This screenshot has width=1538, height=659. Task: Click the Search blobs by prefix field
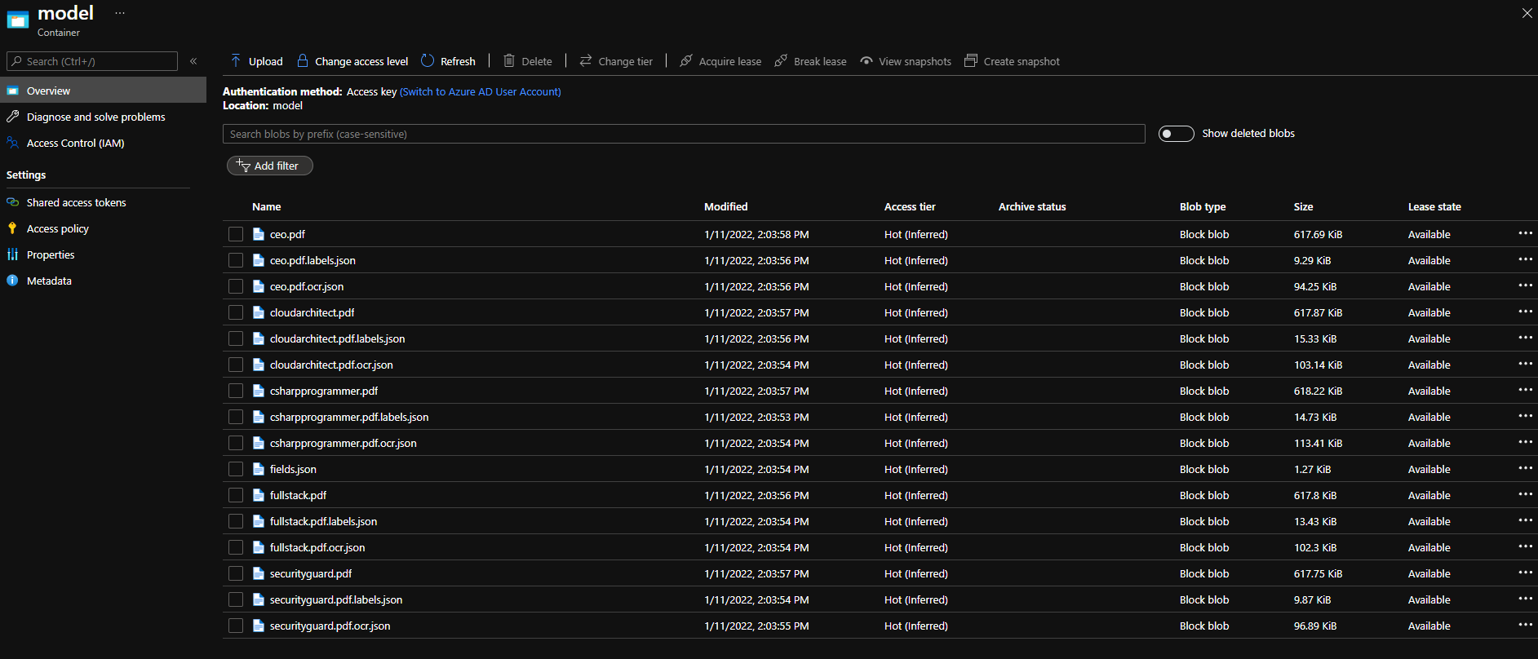pyautogui.click(x=684, y=134)
